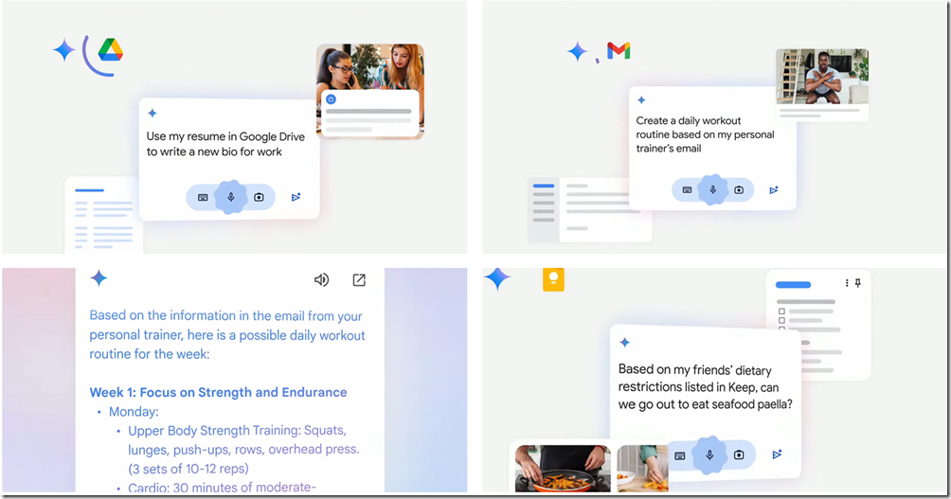Tick the second checkbox in Keep note
The height and width of the screenshot is (499, 951).
(781, 321)
